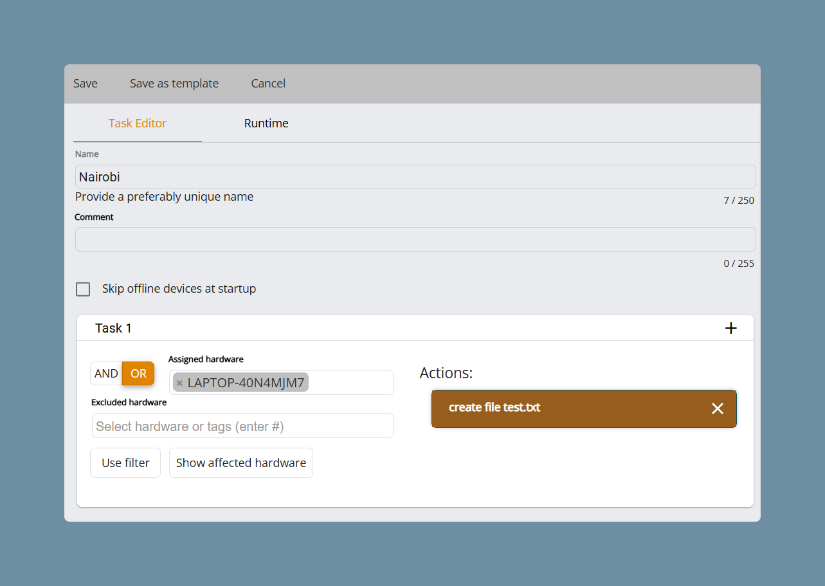Viewport: 825px width, 586px height.
Task: Cancel the task editing
Action: coord(268,84)
